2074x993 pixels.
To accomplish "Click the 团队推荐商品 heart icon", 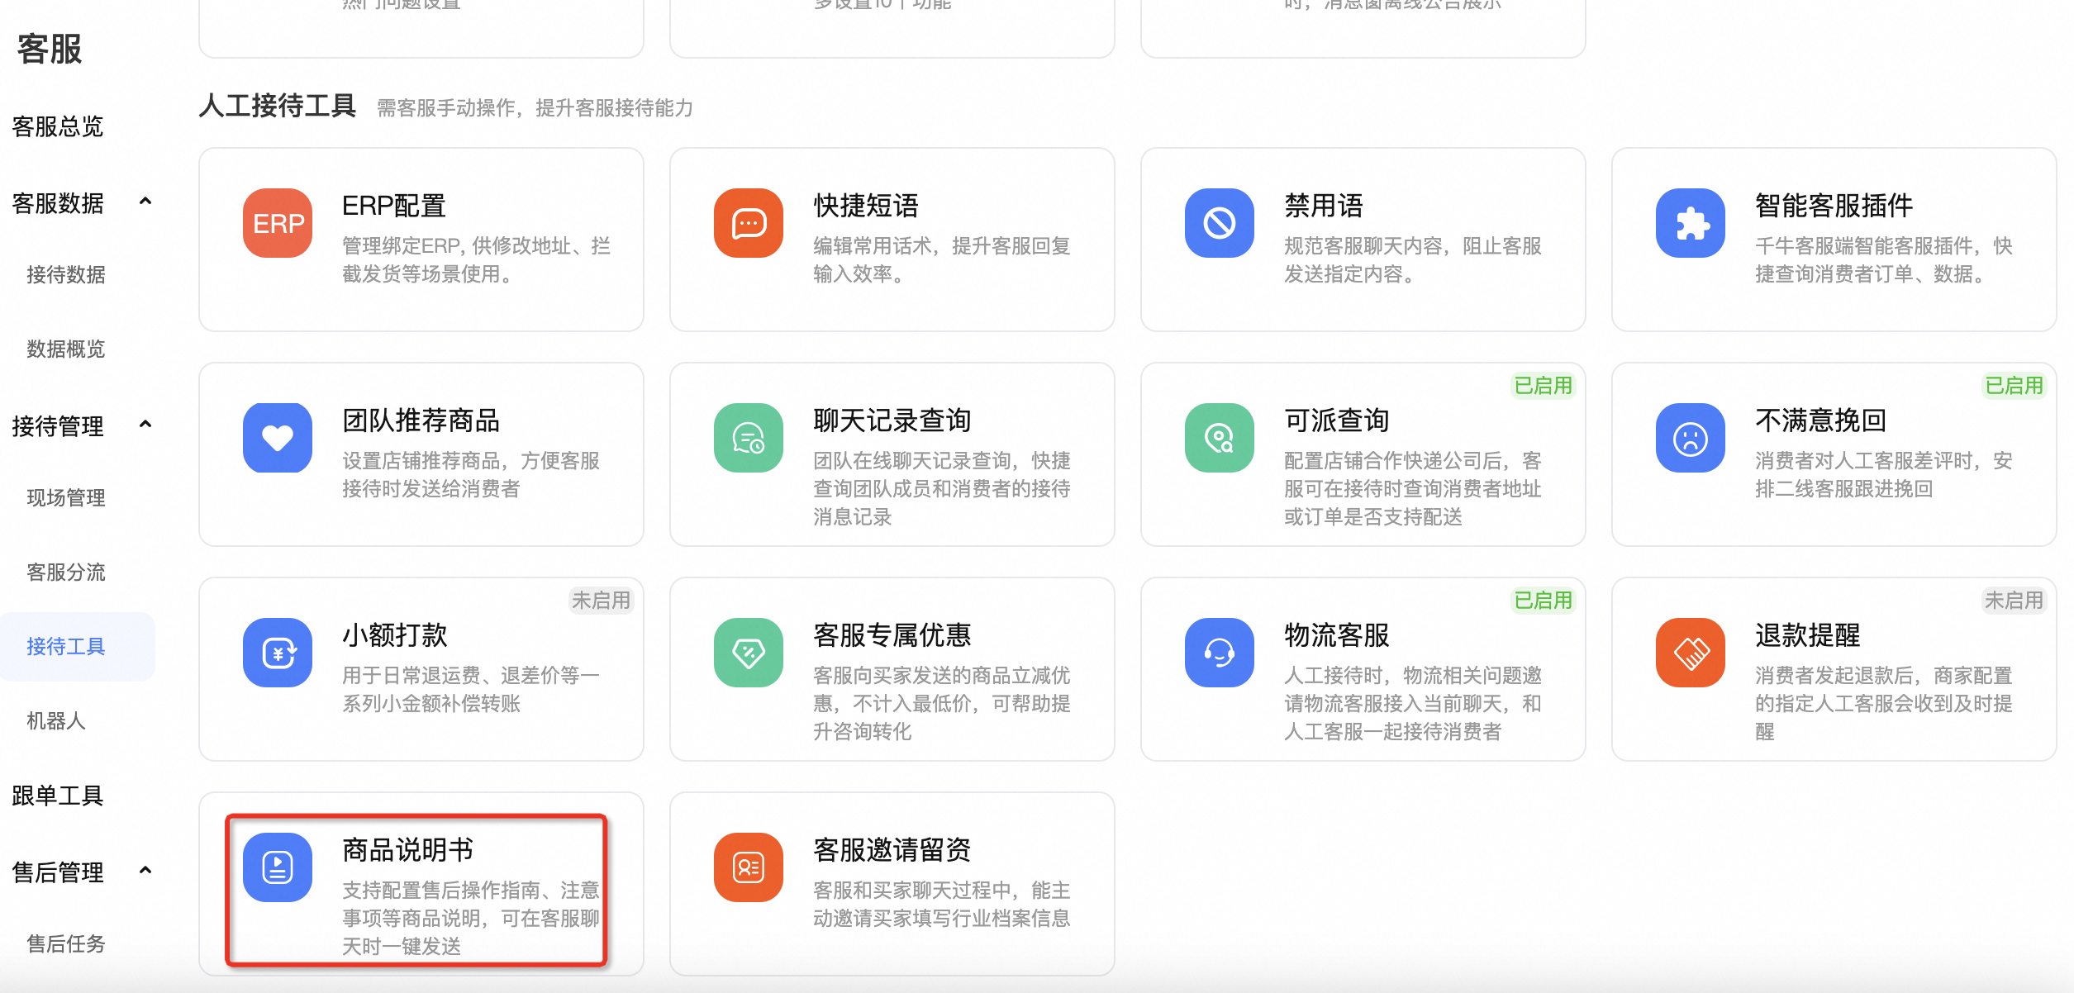I will click(x=278, y=438).
